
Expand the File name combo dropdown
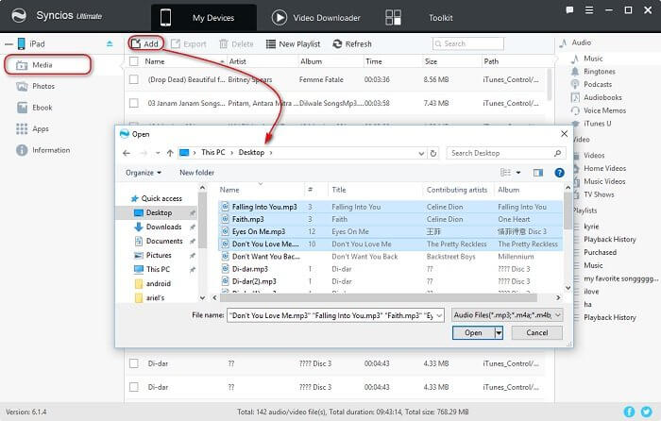click(x=439, y=314)
